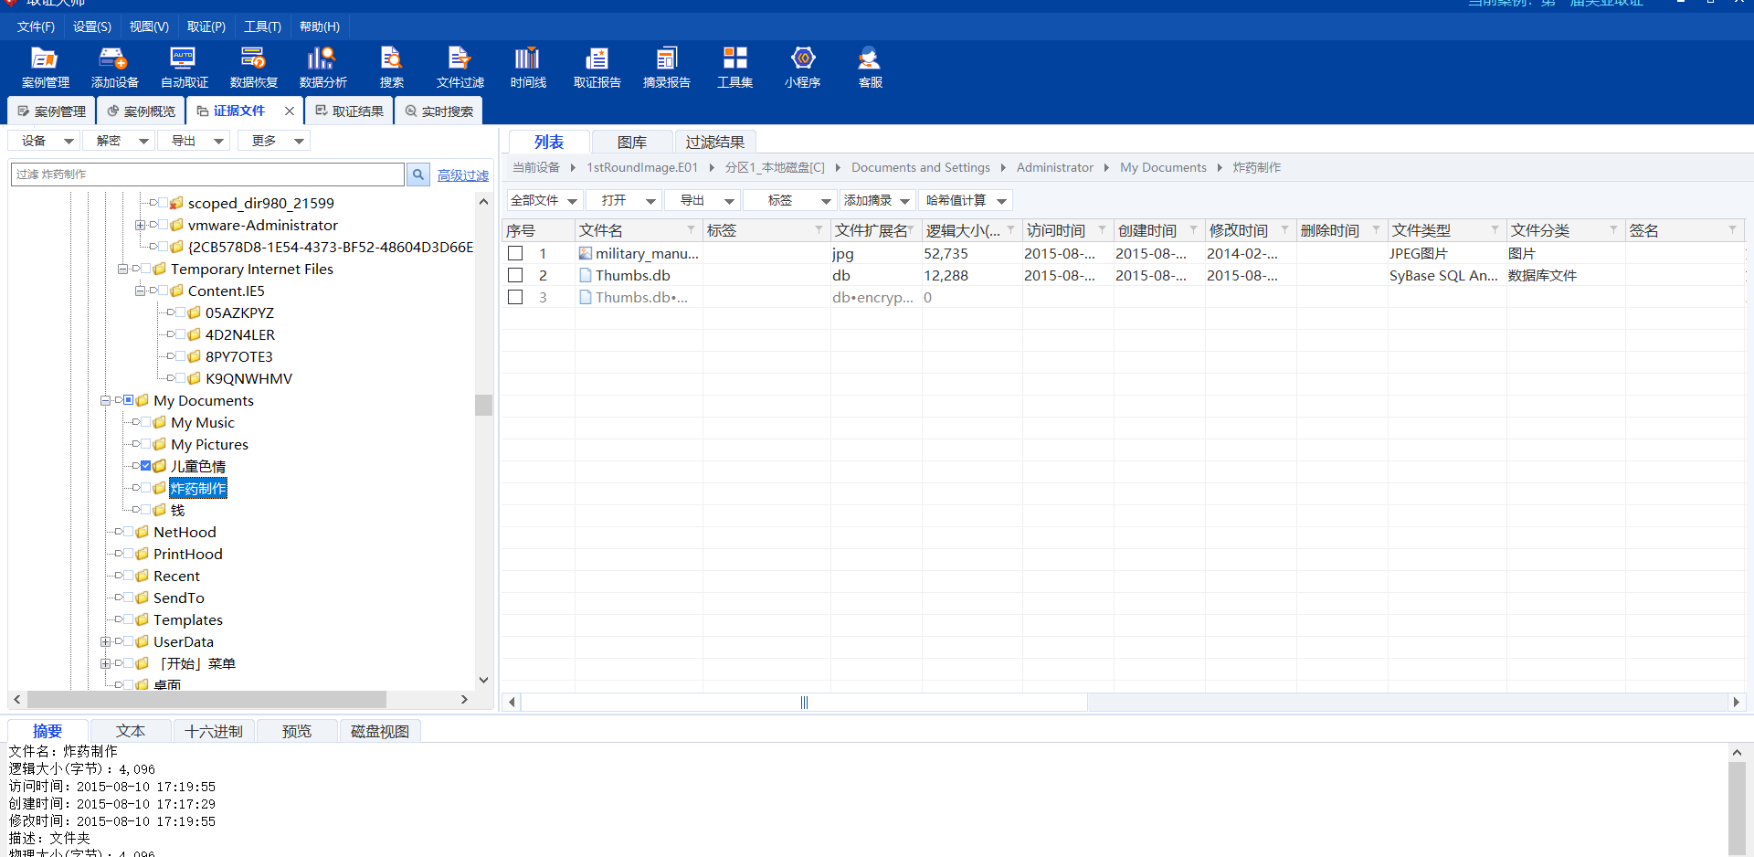
Task: Click the tree panel horizontal scrollbar thumb
Action: [x=206, y=699]
